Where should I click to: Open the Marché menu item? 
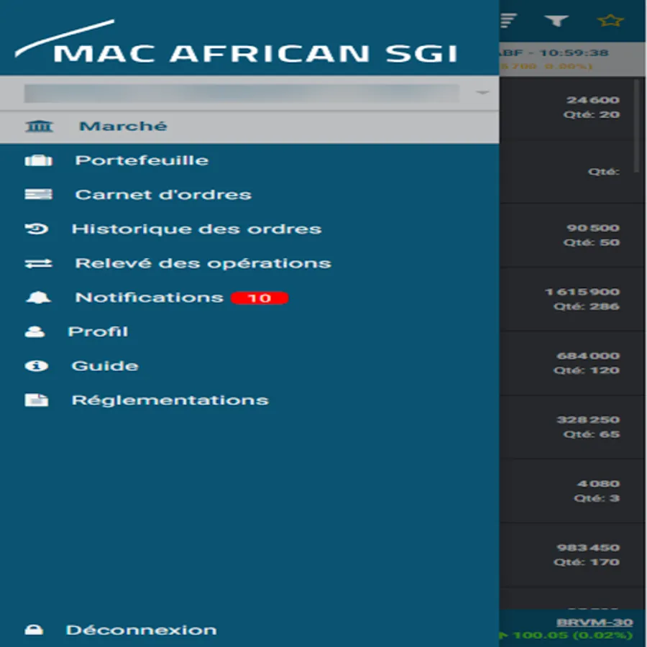pyautogui.click(x=249, y=127)
